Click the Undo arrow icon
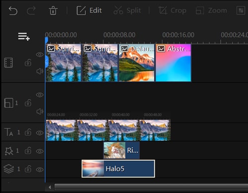Viewport: 248px width, 193px height. (x=13, y=10)
